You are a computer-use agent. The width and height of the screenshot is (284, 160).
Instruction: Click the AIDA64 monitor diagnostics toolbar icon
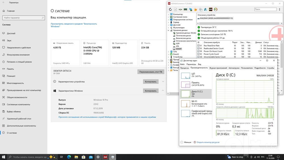(x=191, y=9)
